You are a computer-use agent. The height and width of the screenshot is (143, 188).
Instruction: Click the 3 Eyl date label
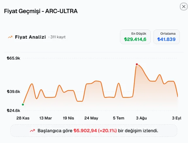tap(177, 118)
